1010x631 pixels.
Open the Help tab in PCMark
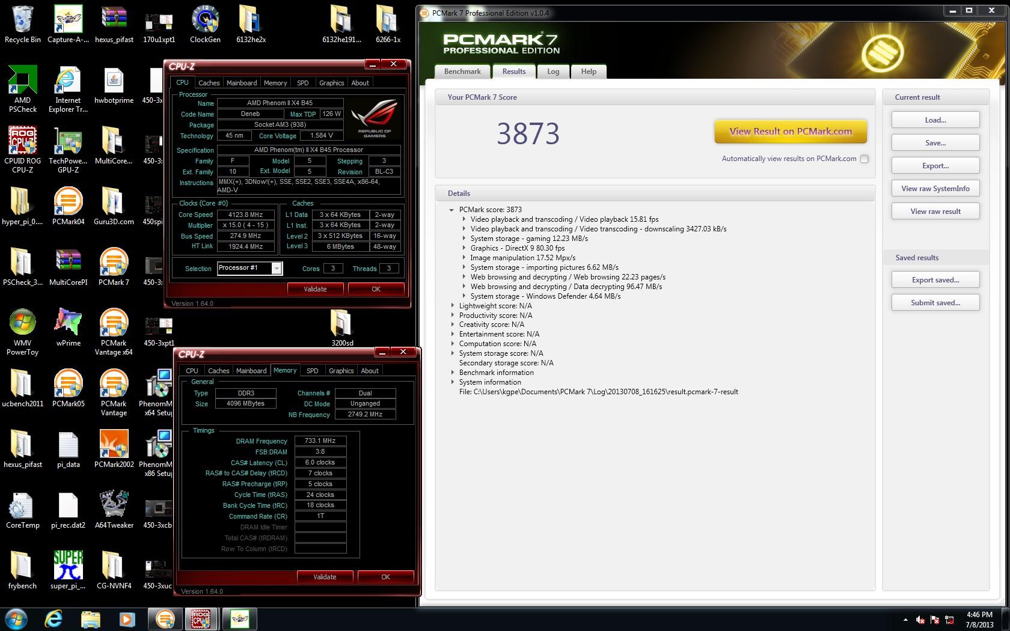(x=589, y=72)
